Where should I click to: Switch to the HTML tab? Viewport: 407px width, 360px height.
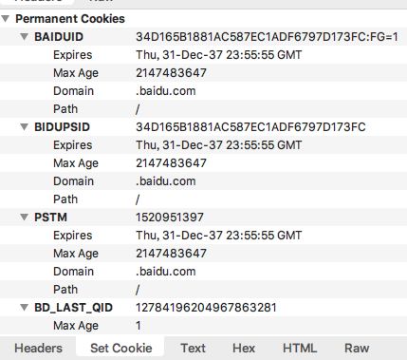click(x=300, y=349)
